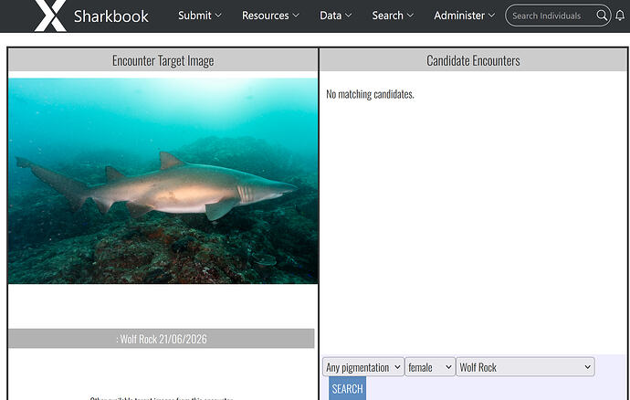Open the female sex filter dropdown

[430, 366]
